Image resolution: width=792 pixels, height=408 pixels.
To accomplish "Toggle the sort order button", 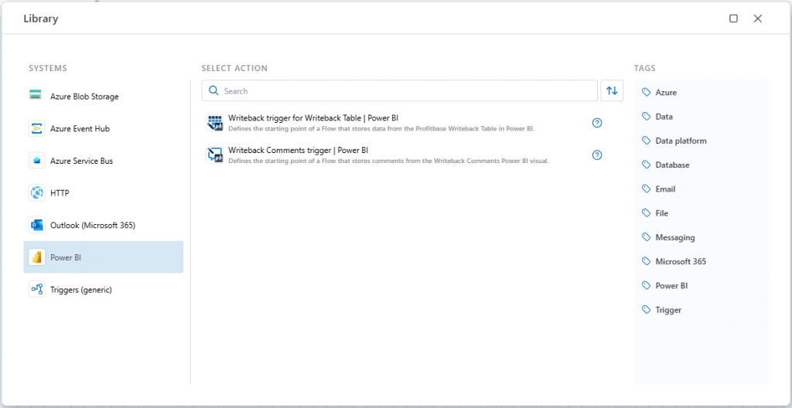I will click(x=612, y=90).
